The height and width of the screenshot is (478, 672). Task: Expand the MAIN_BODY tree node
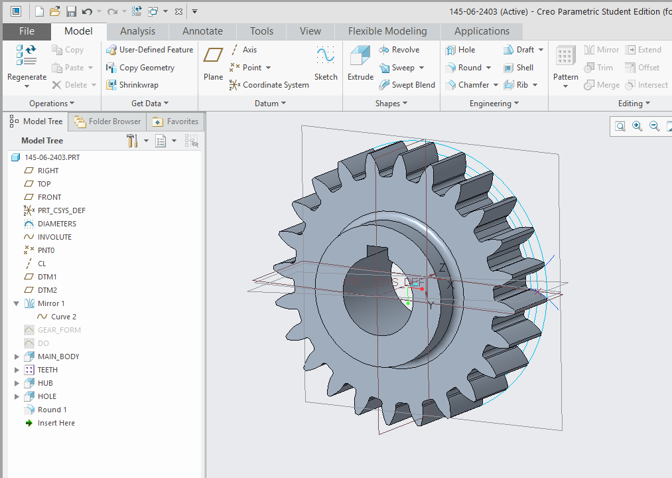(16, 357)
